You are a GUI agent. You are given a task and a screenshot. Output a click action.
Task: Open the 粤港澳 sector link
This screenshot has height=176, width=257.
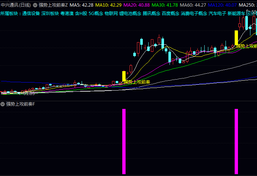[67, 13]
